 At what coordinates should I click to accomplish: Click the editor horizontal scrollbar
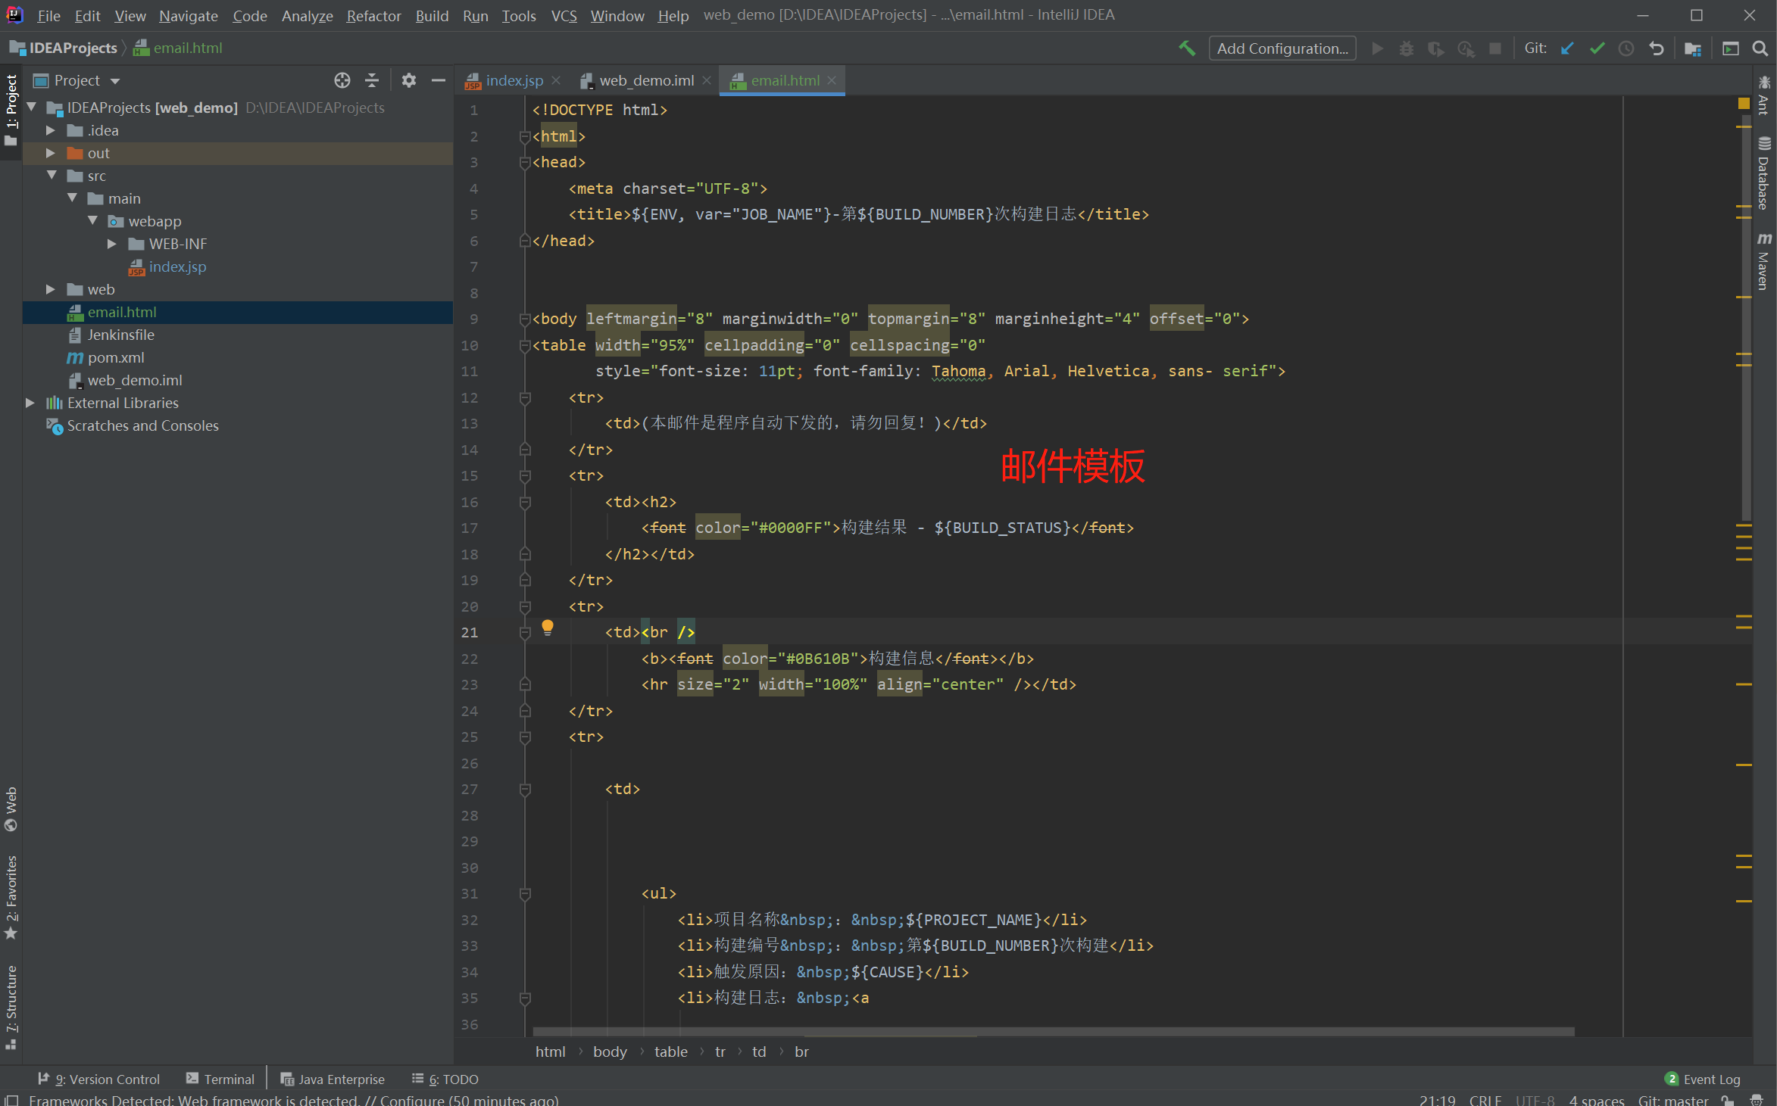pyautogui.click(x=1053, y=1032)
